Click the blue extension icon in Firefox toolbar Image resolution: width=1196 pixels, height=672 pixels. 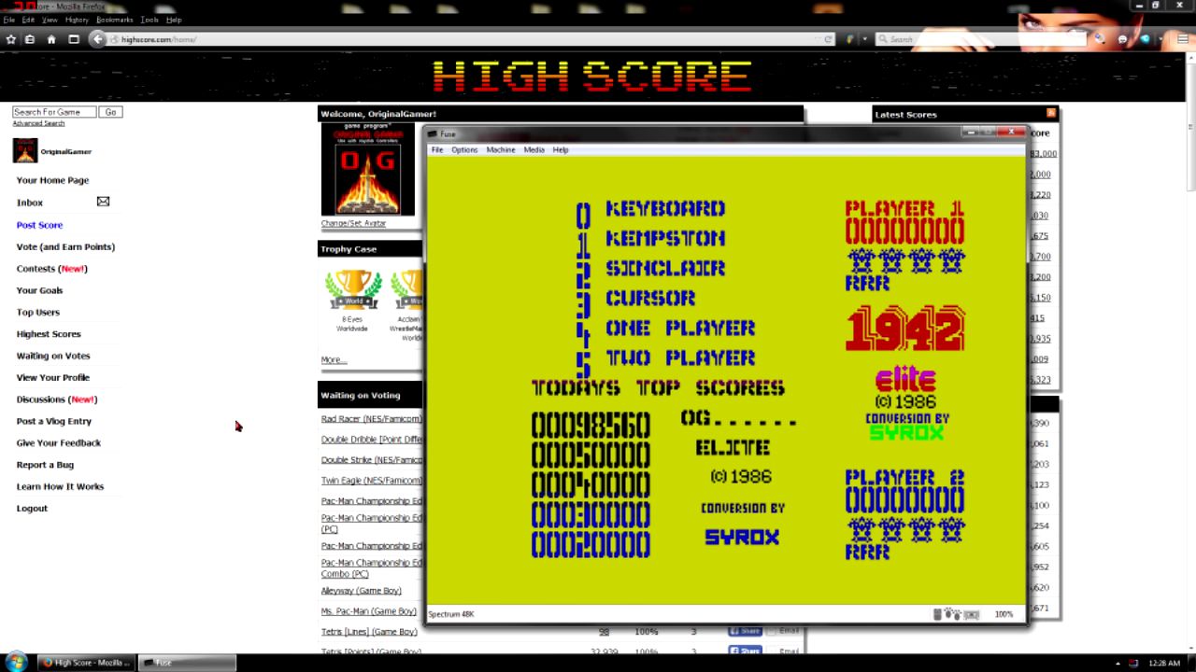1145,39
